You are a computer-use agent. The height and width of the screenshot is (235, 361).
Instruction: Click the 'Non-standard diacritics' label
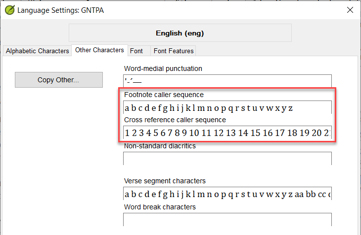point(160,146)
